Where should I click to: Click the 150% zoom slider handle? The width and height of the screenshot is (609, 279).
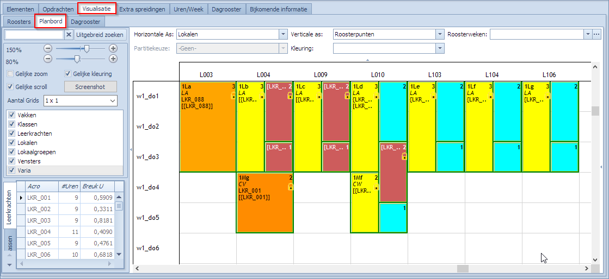coord(87,48)
